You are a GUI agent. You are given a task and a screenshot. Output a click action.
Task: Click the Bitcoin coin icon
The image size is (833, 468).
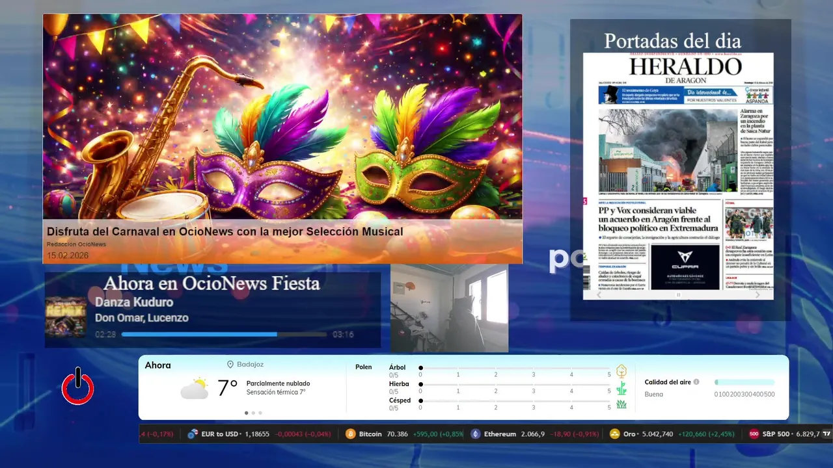[351, 434]
